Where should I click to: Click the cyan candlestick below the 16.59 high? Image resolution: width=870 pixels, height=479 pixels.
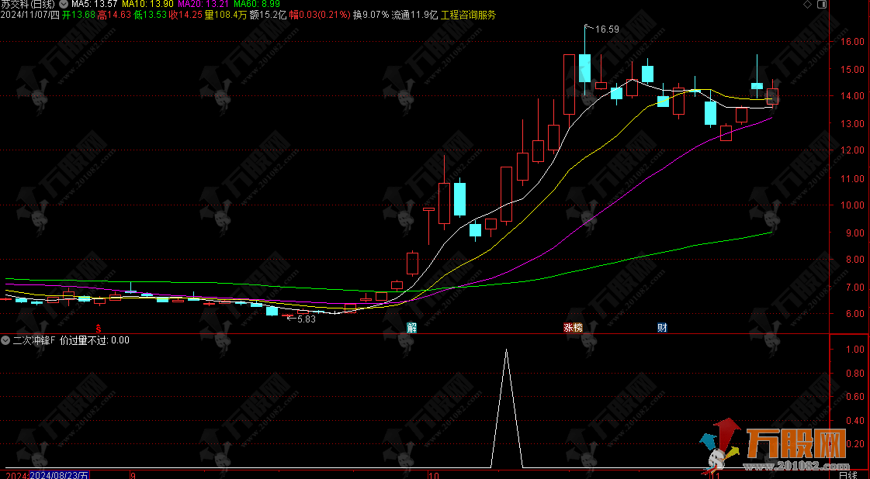click(x=585, y=68)
